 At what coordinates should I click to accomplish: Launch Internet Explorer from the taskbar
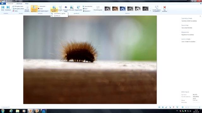[11, 111]
